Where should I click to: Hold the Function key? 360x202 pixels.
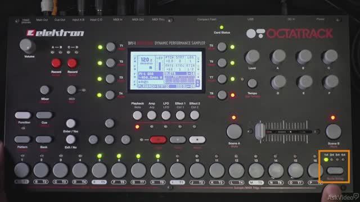pyautogui.click(x=23, y=115)
